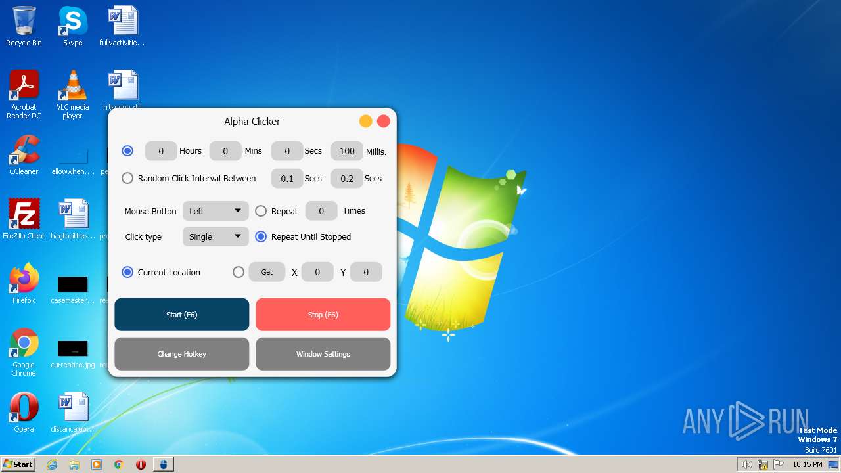Select the Repeat times radio button

(x=261, y=211)
